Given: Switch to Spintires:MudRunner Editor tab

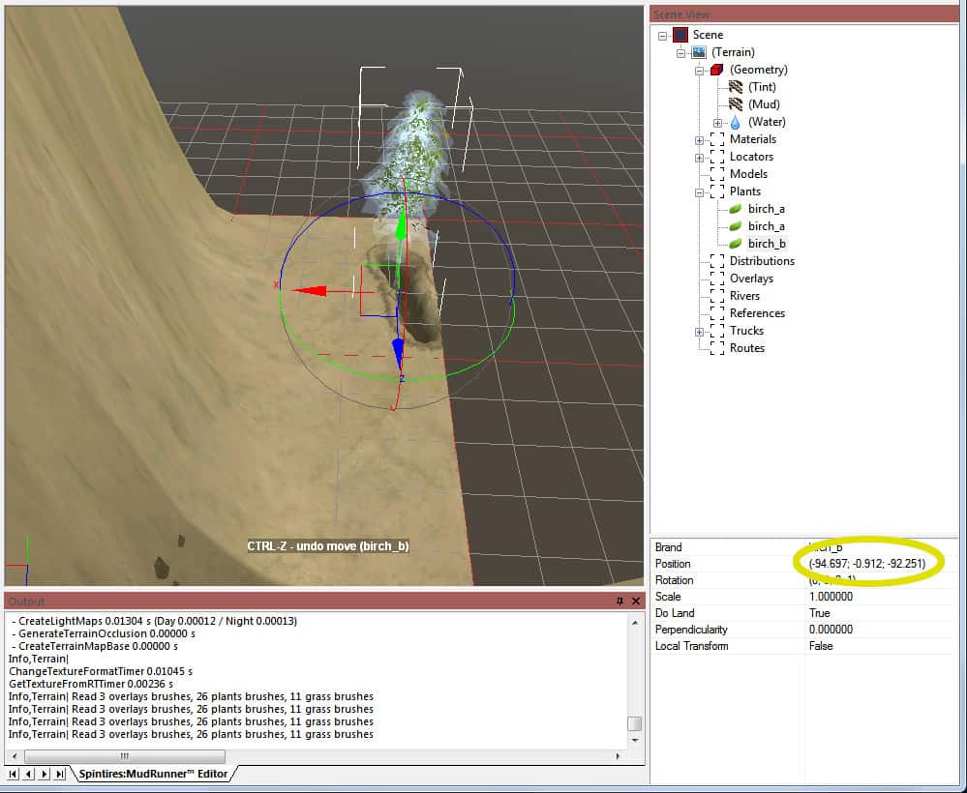Looking at the screenshot, I should pos(155,774).
